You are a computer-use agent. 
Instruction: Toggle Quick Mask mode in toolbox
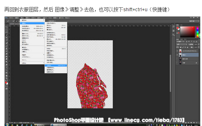[x=6, y=86]
